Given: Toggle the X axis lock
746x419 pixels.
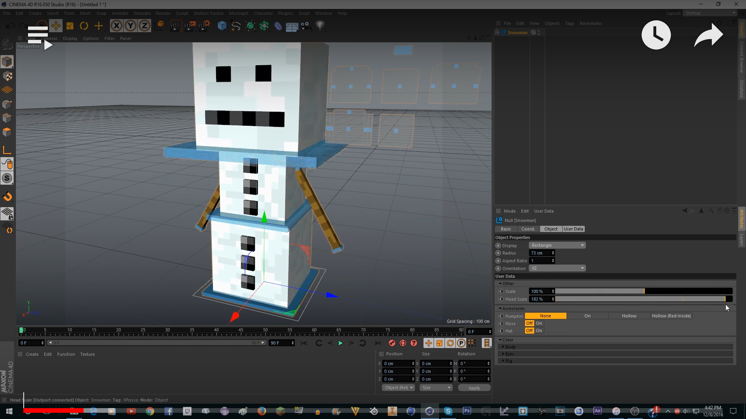Looking at the screenshot, I should tap(117, 26).
